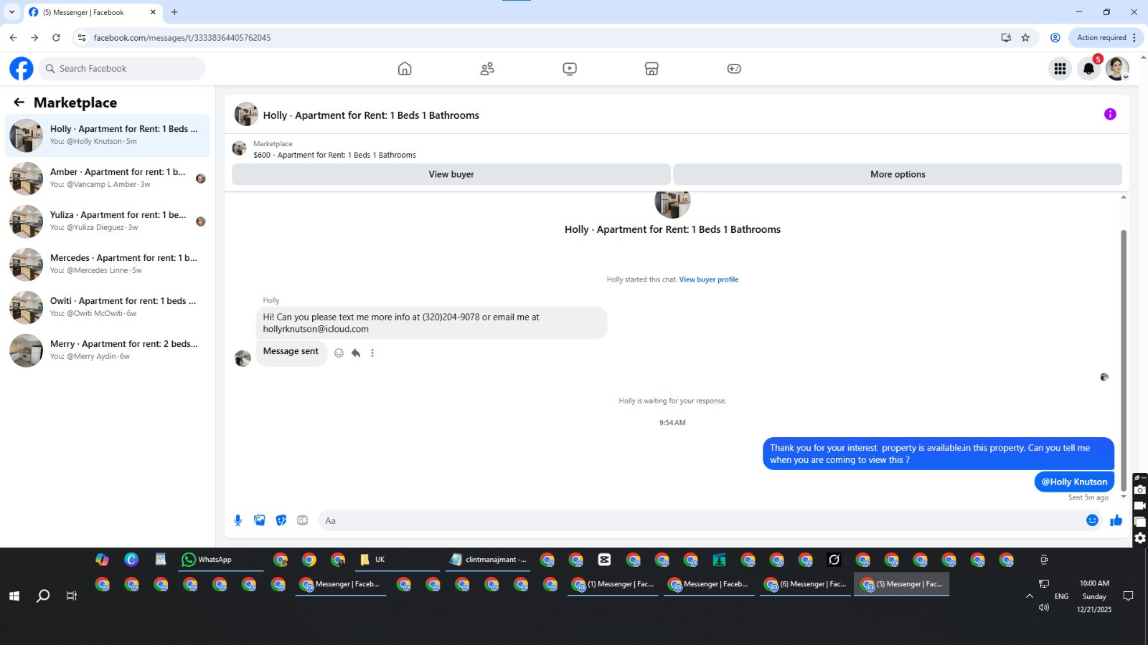Go back using the Marketplace arrow

[x=19, y=102]
